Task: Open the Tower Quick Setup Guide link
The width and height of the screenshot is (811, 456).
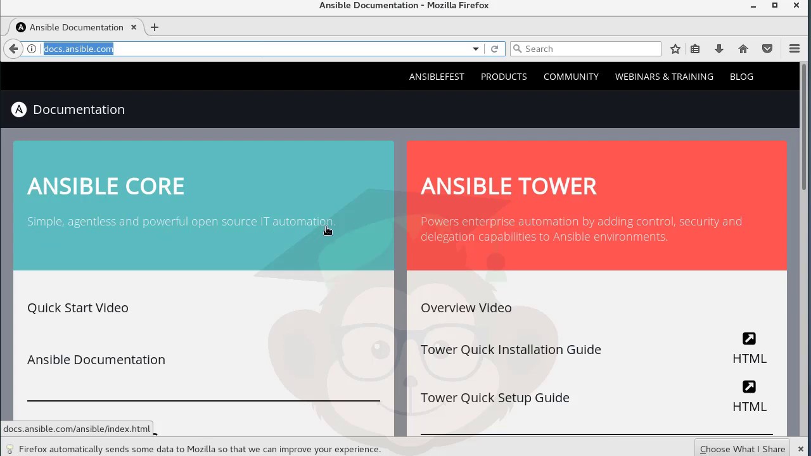Action: click(x=495, y=398)
